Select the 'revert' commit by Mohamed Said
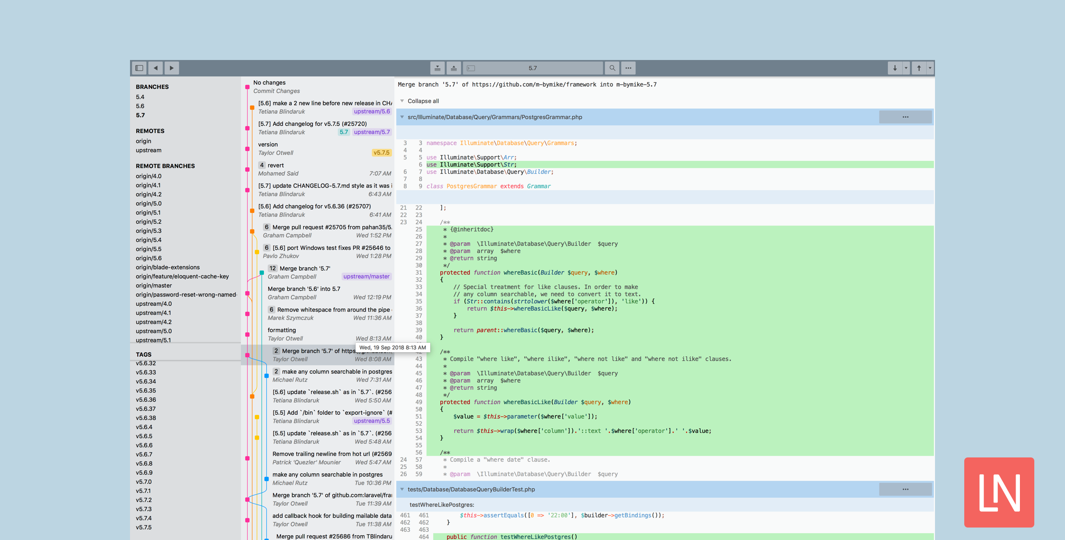Screen dimensions: 1065x540 pos(318,169)
